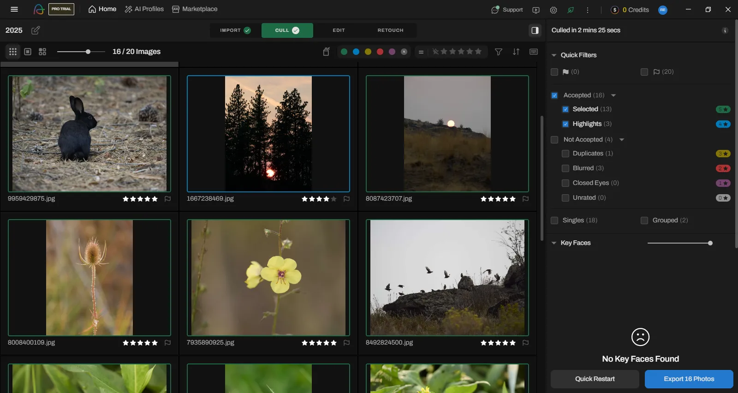Open the hamburger main menu

coord(14,9)
